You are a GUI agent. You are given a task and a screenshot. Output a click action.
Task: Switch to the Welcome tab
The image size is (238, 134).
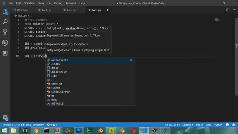(x=22, y=10)
